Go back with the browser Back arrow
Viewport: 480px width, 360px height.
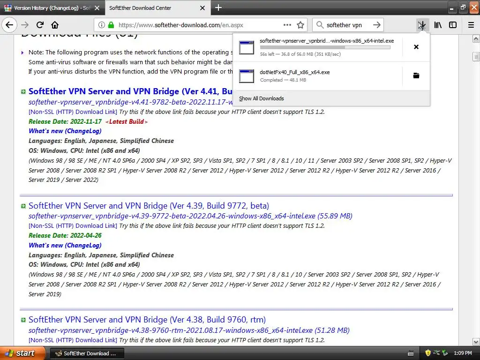click(x=9, y=25)
